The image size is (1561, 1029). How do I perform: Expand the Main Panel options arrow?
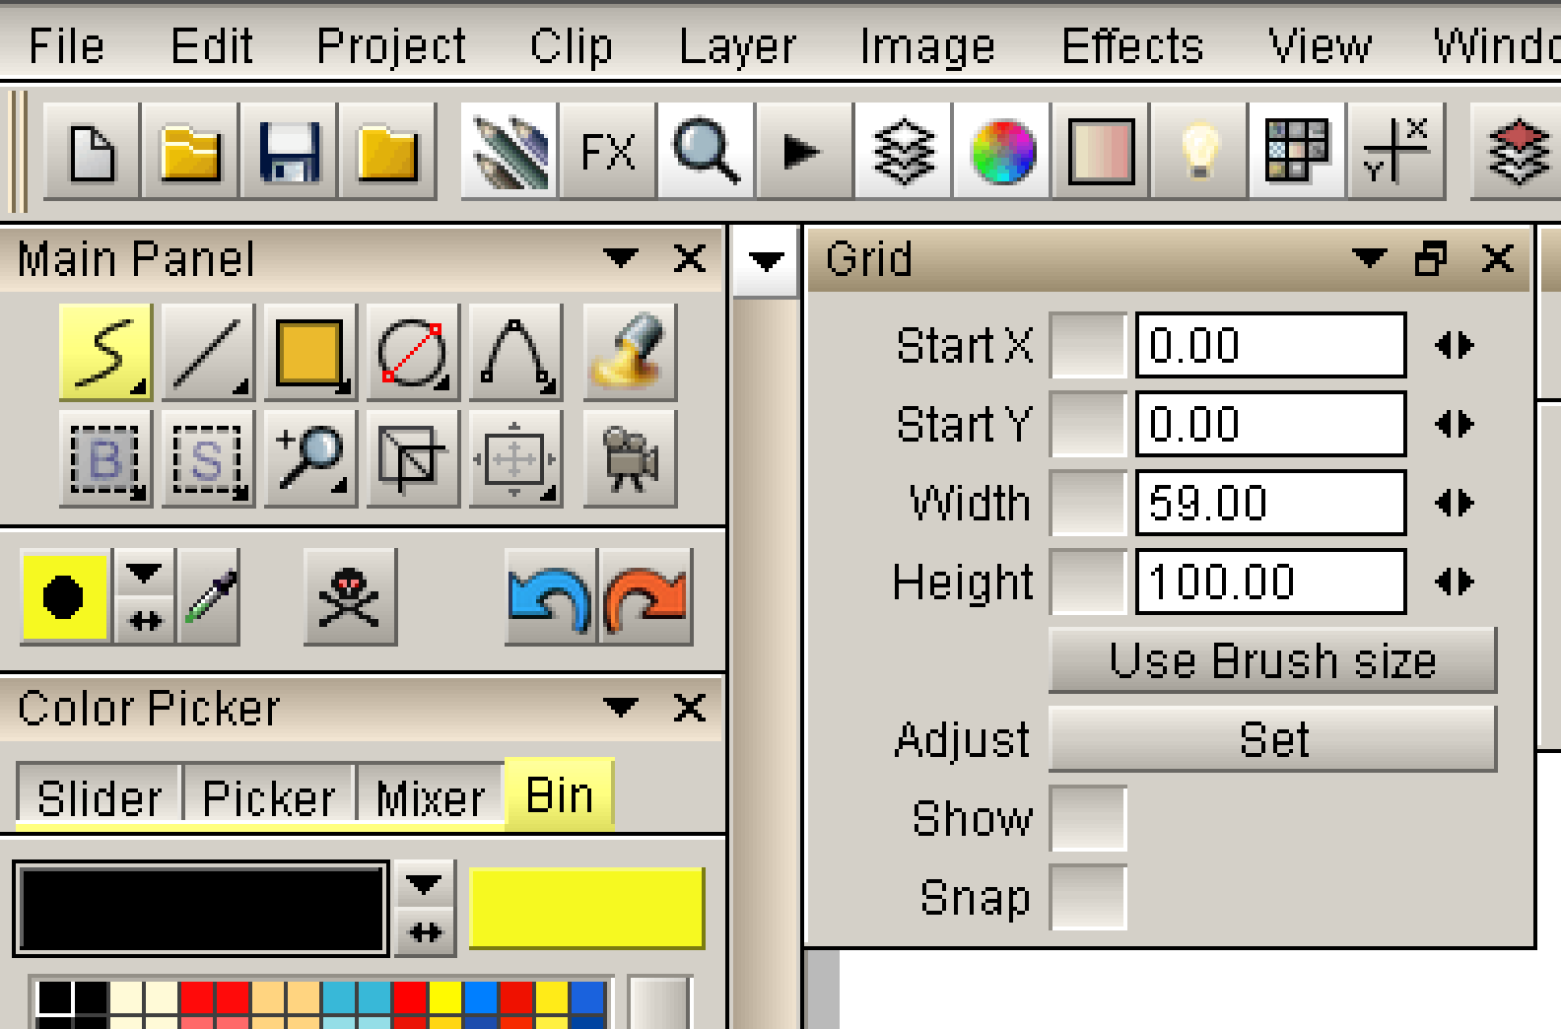[x=620, y=259]
